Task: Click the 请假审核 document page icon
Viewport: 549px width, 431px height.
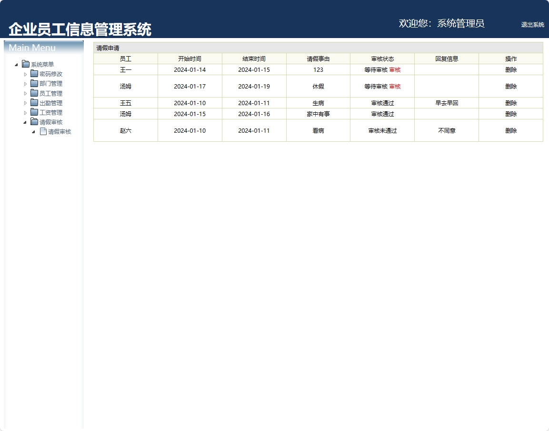Action: coord(43,132)
